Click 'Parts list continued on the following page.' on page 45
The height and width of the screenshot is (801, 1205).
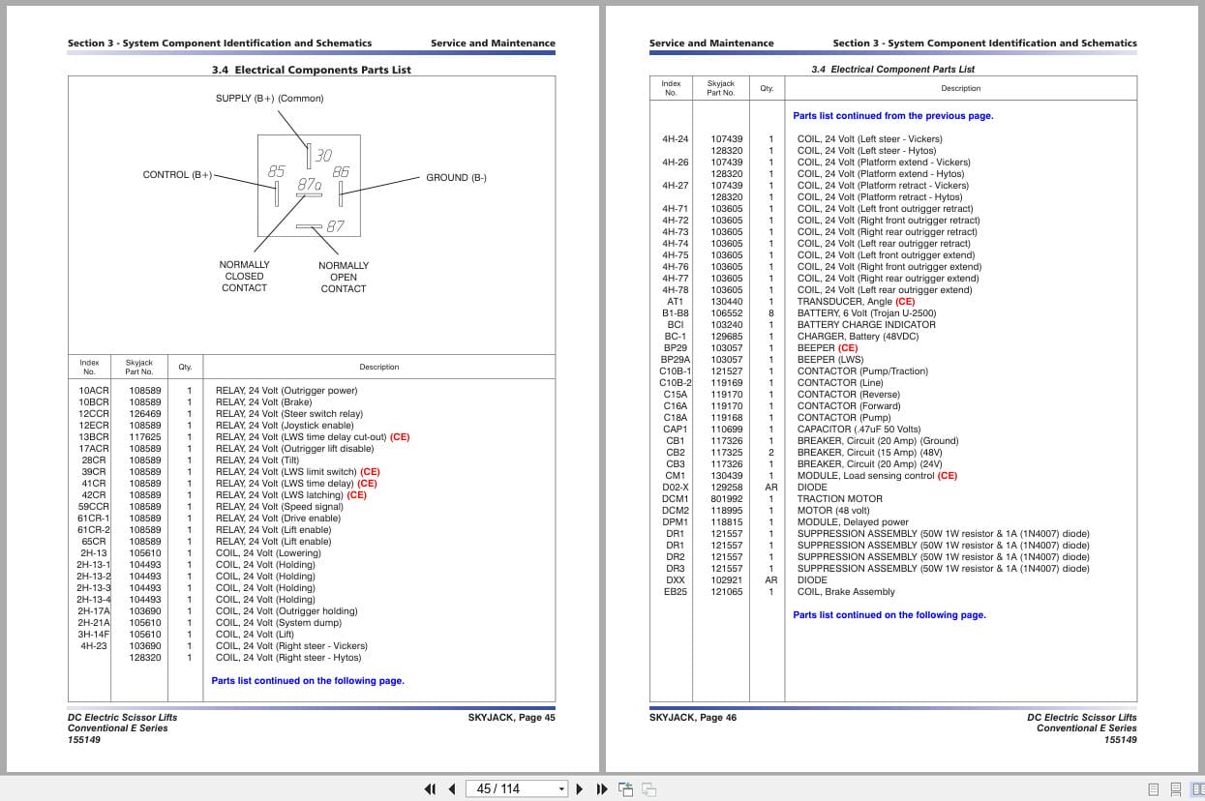(x=308, y=681)
